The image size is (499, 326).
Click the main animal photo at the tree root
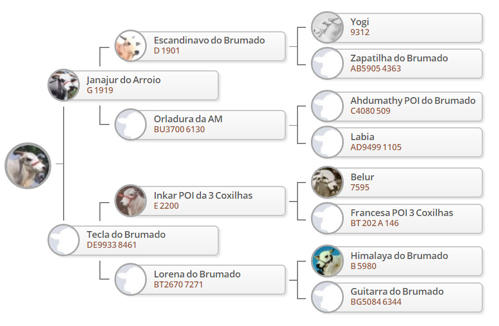[28, 166]
